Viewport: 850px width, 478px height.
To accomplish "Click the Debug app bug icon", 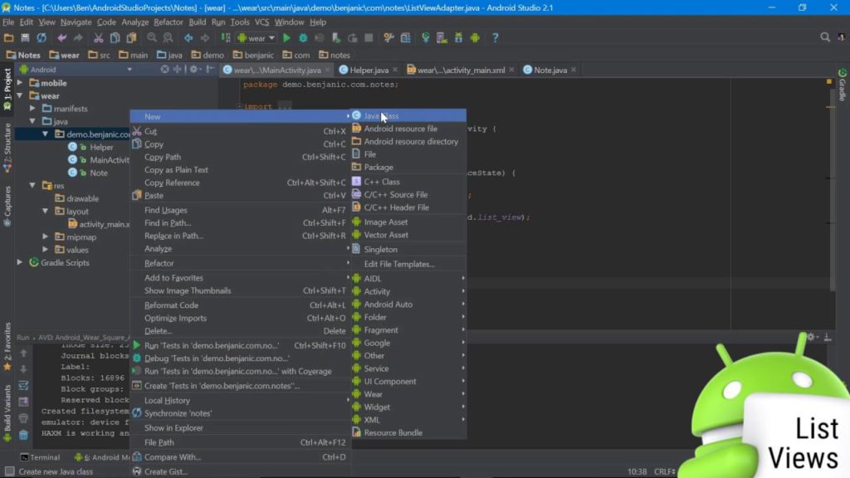I will [303, 38].
